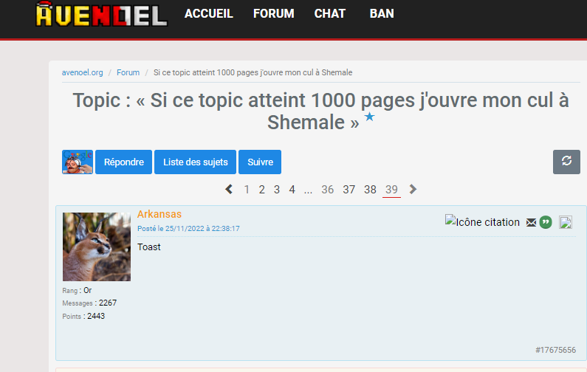Go to page 37
Viewport: 587px width, 372px height.
[349, 190]
